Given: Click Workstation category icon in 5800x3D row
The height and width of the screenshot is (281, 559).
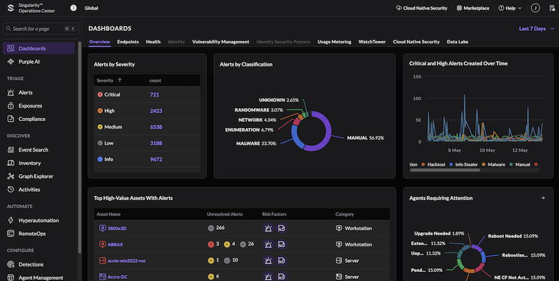Looking at the screenshot, I should pyautogui.click(x=339, y=229).
